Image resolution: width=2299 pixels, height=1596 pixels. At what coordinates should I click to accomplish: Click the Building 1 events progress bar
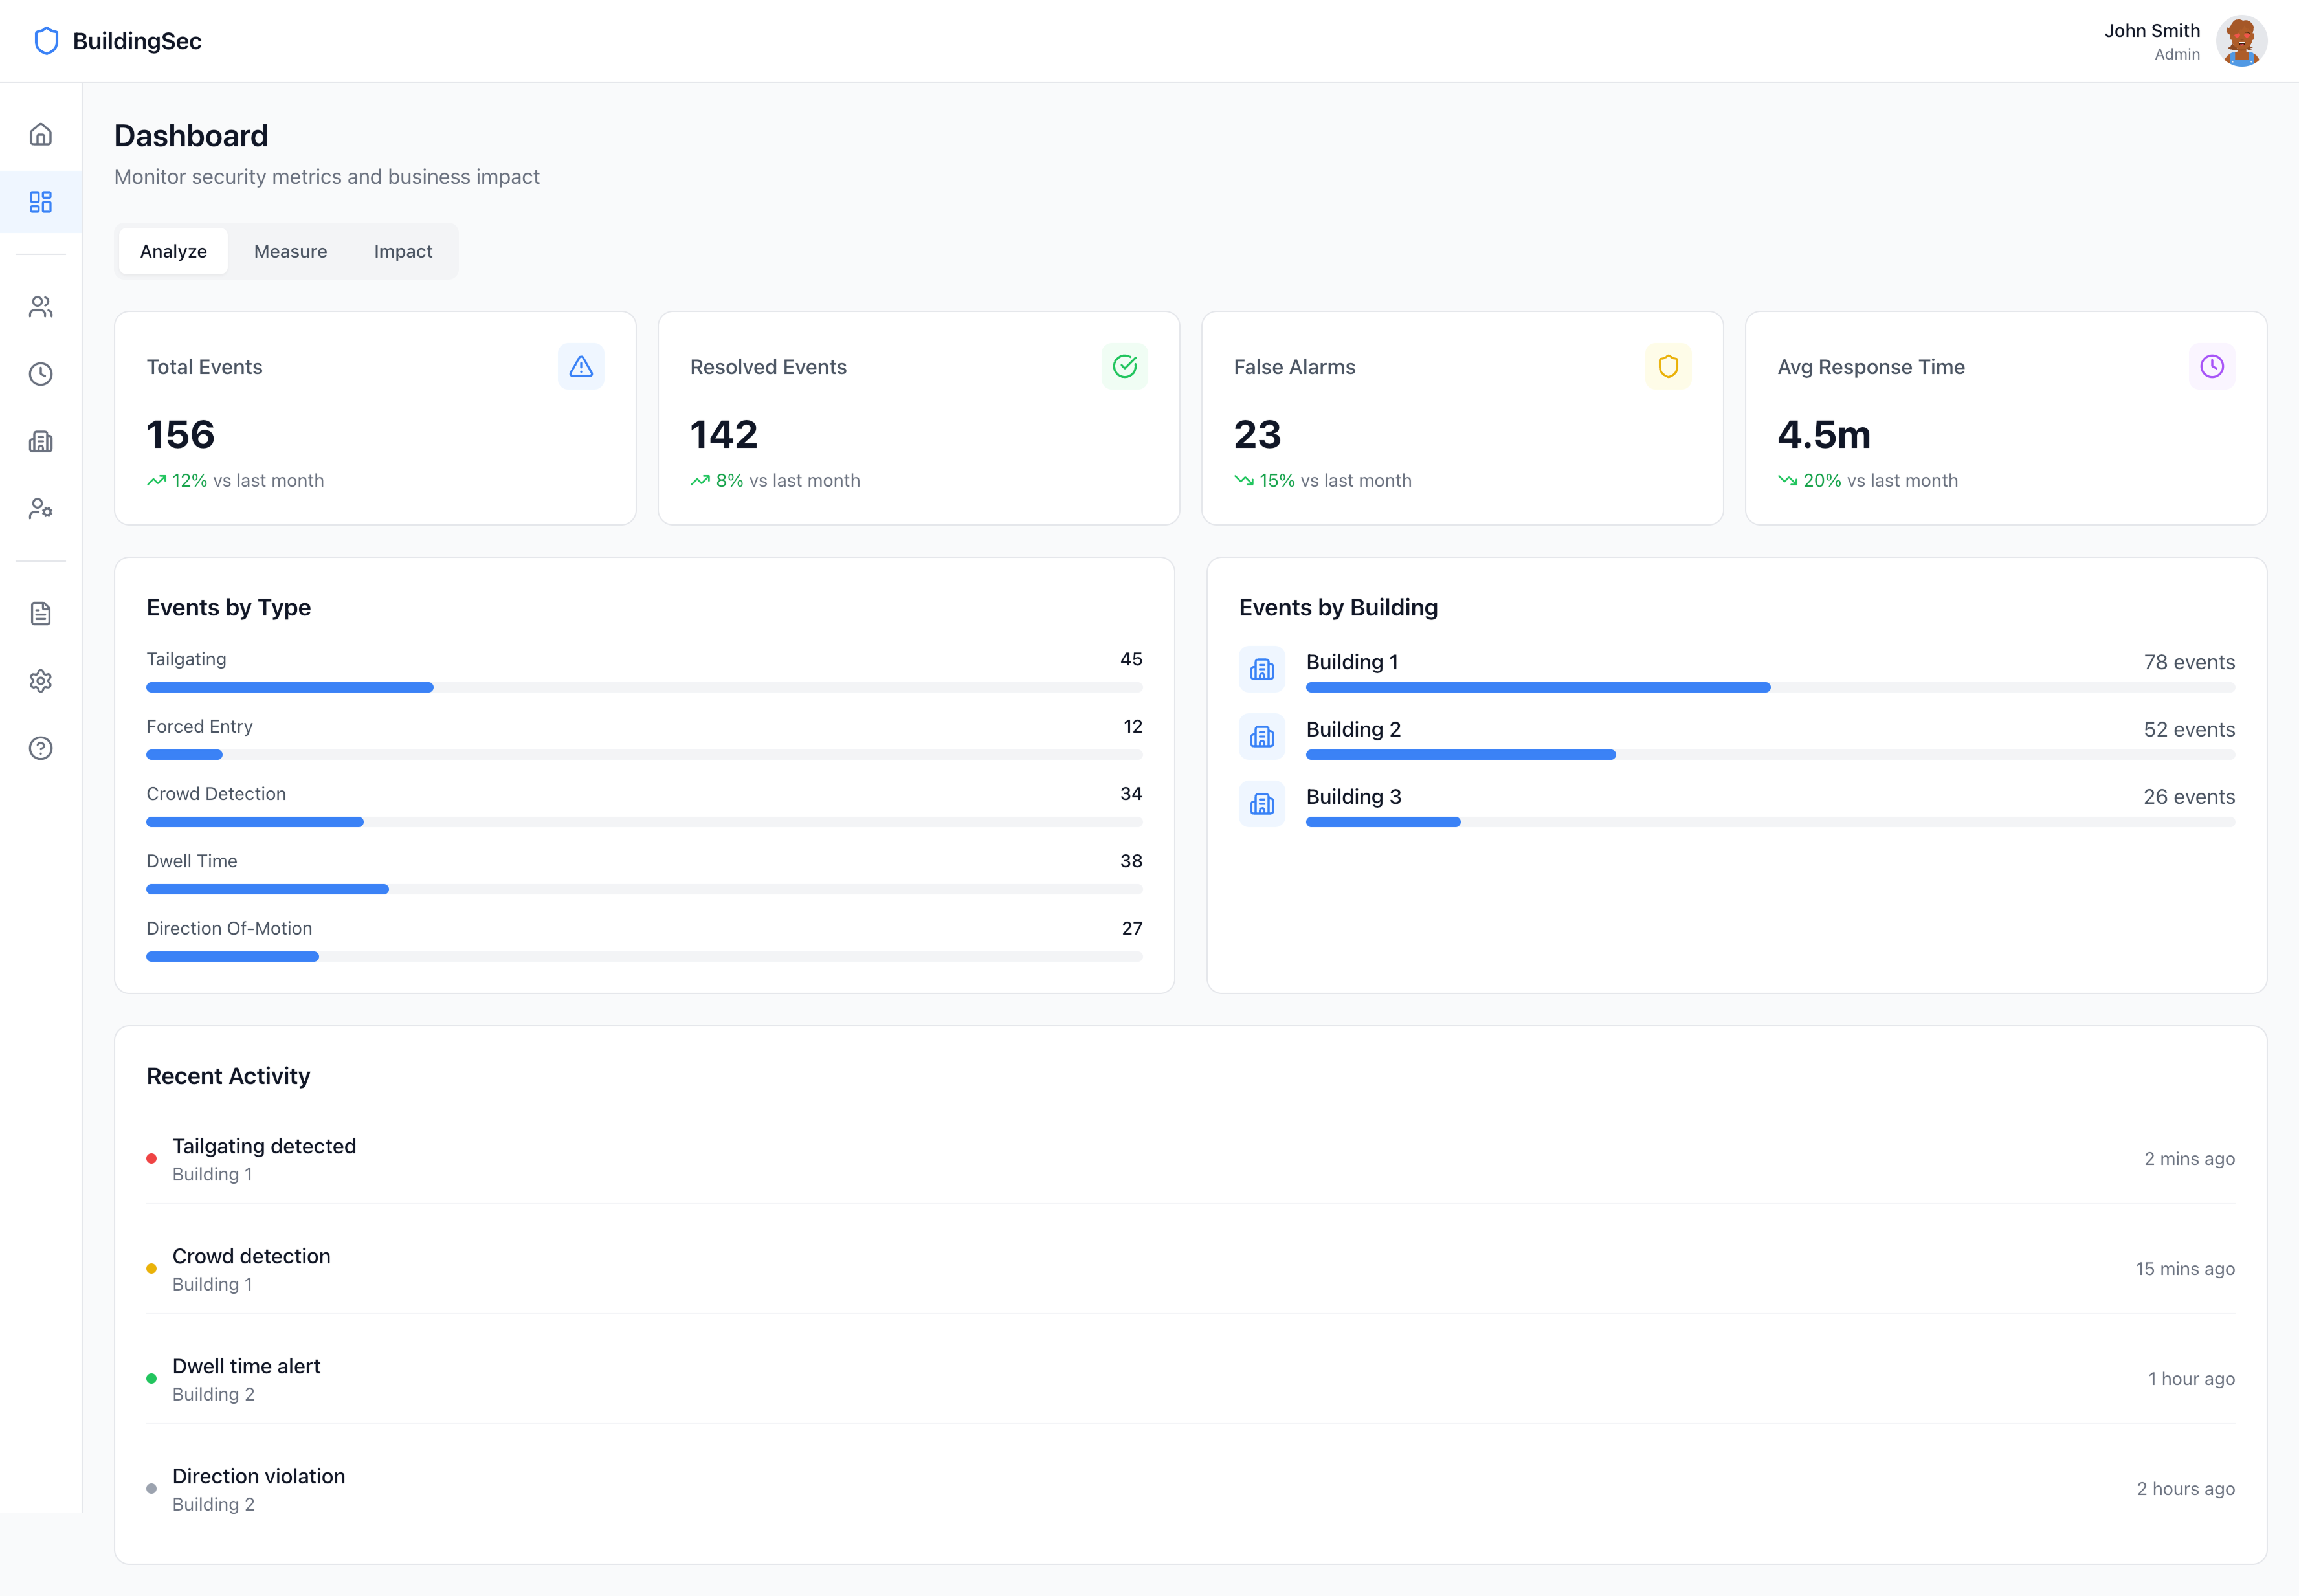tap(1770, 687)
